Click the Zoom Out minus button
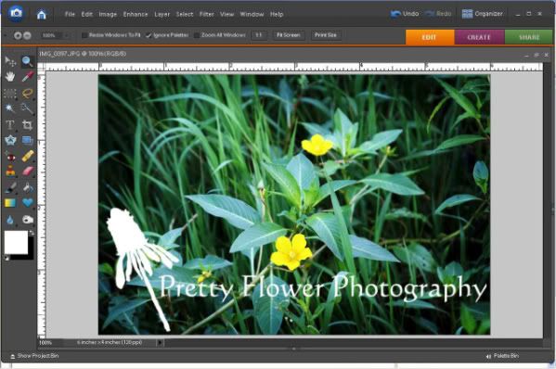 (27, 35)
